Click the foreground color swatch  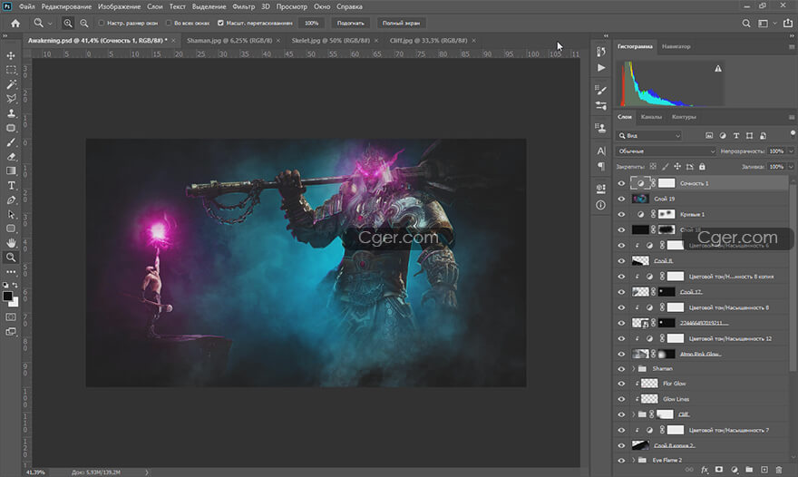pos(7,296)
